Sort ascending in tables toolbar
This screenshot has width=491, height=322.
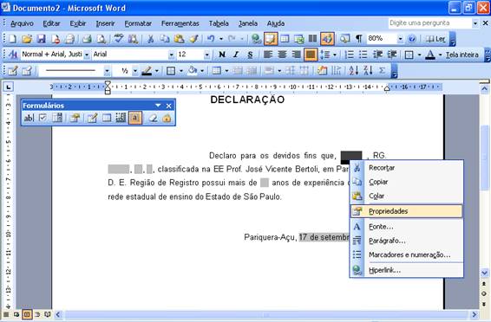tap(354, 71)
